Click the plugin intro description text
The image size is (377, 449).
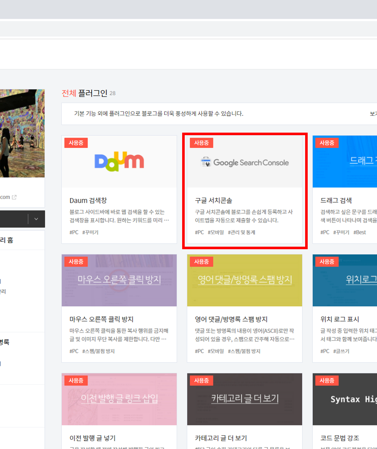(159, 114)
